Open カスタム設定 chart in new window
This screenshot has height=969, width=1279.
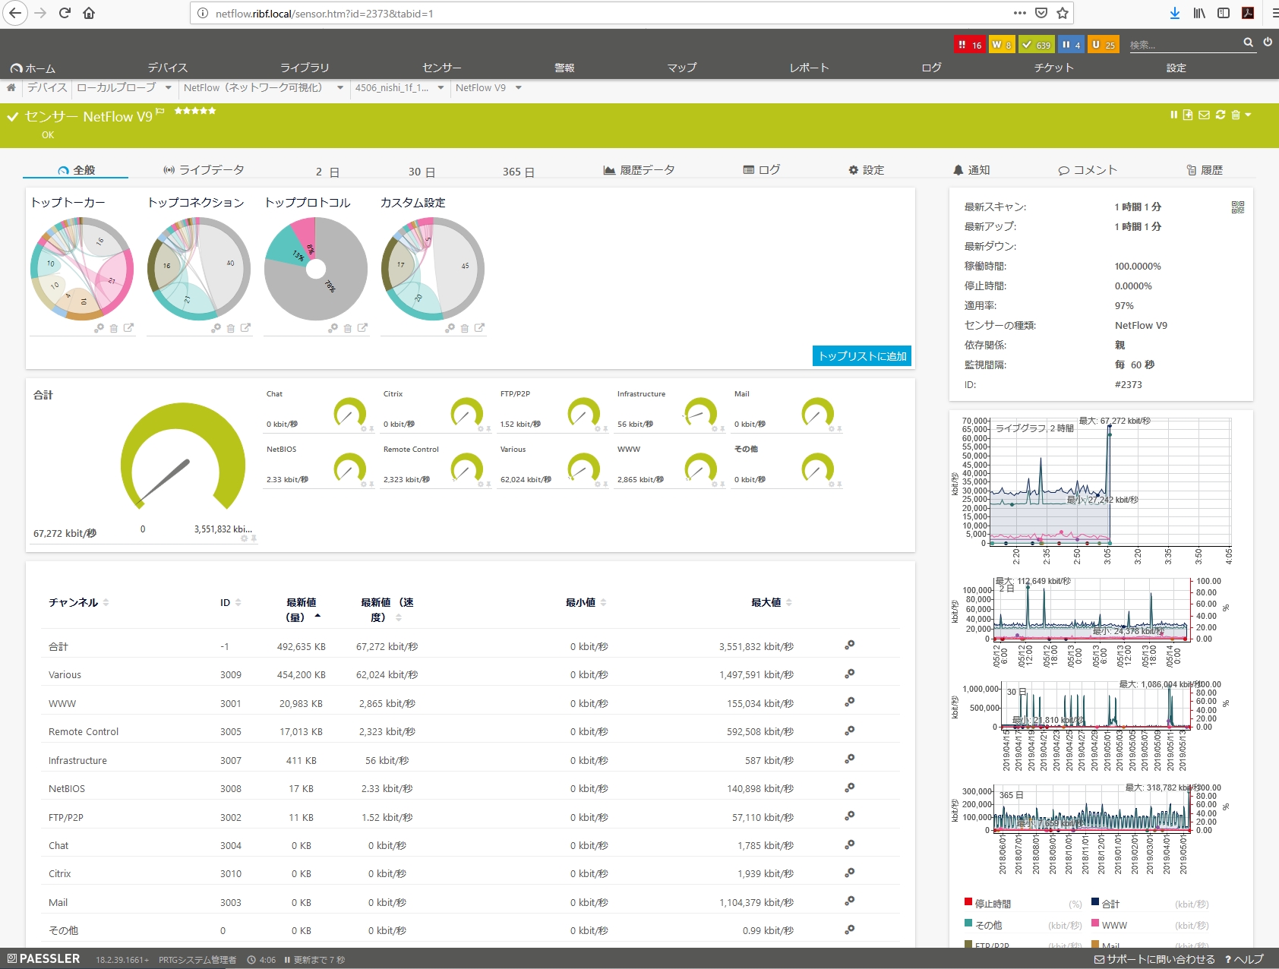(480, 328)
